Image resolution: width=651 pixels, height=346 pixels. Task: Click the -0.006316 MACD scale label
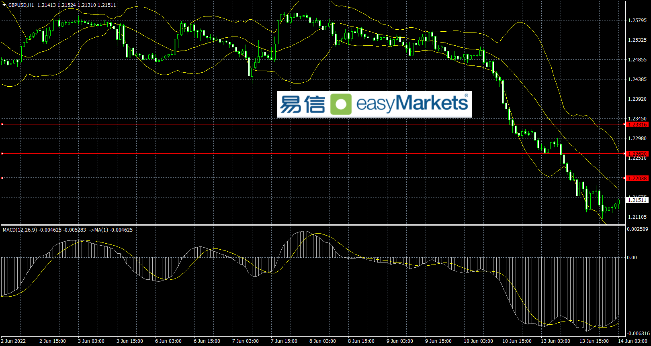pos(638,334)
